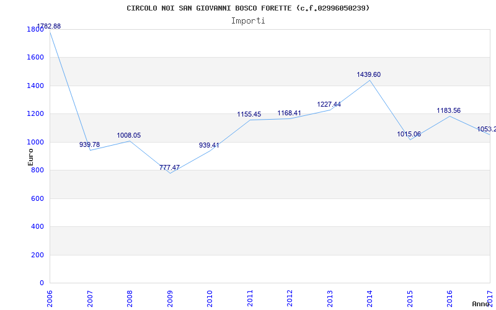
Task: Select the 2011 x-axis year tick
Action: [250, 298]
